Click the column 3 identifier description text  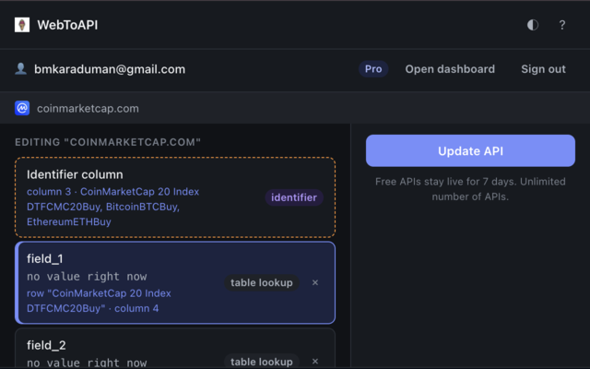pos(112,207)
